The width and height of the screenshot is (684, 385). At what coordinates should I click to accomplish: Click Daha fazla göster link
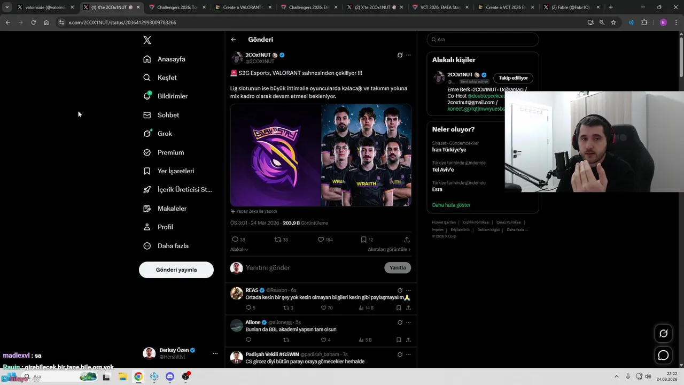451,205
